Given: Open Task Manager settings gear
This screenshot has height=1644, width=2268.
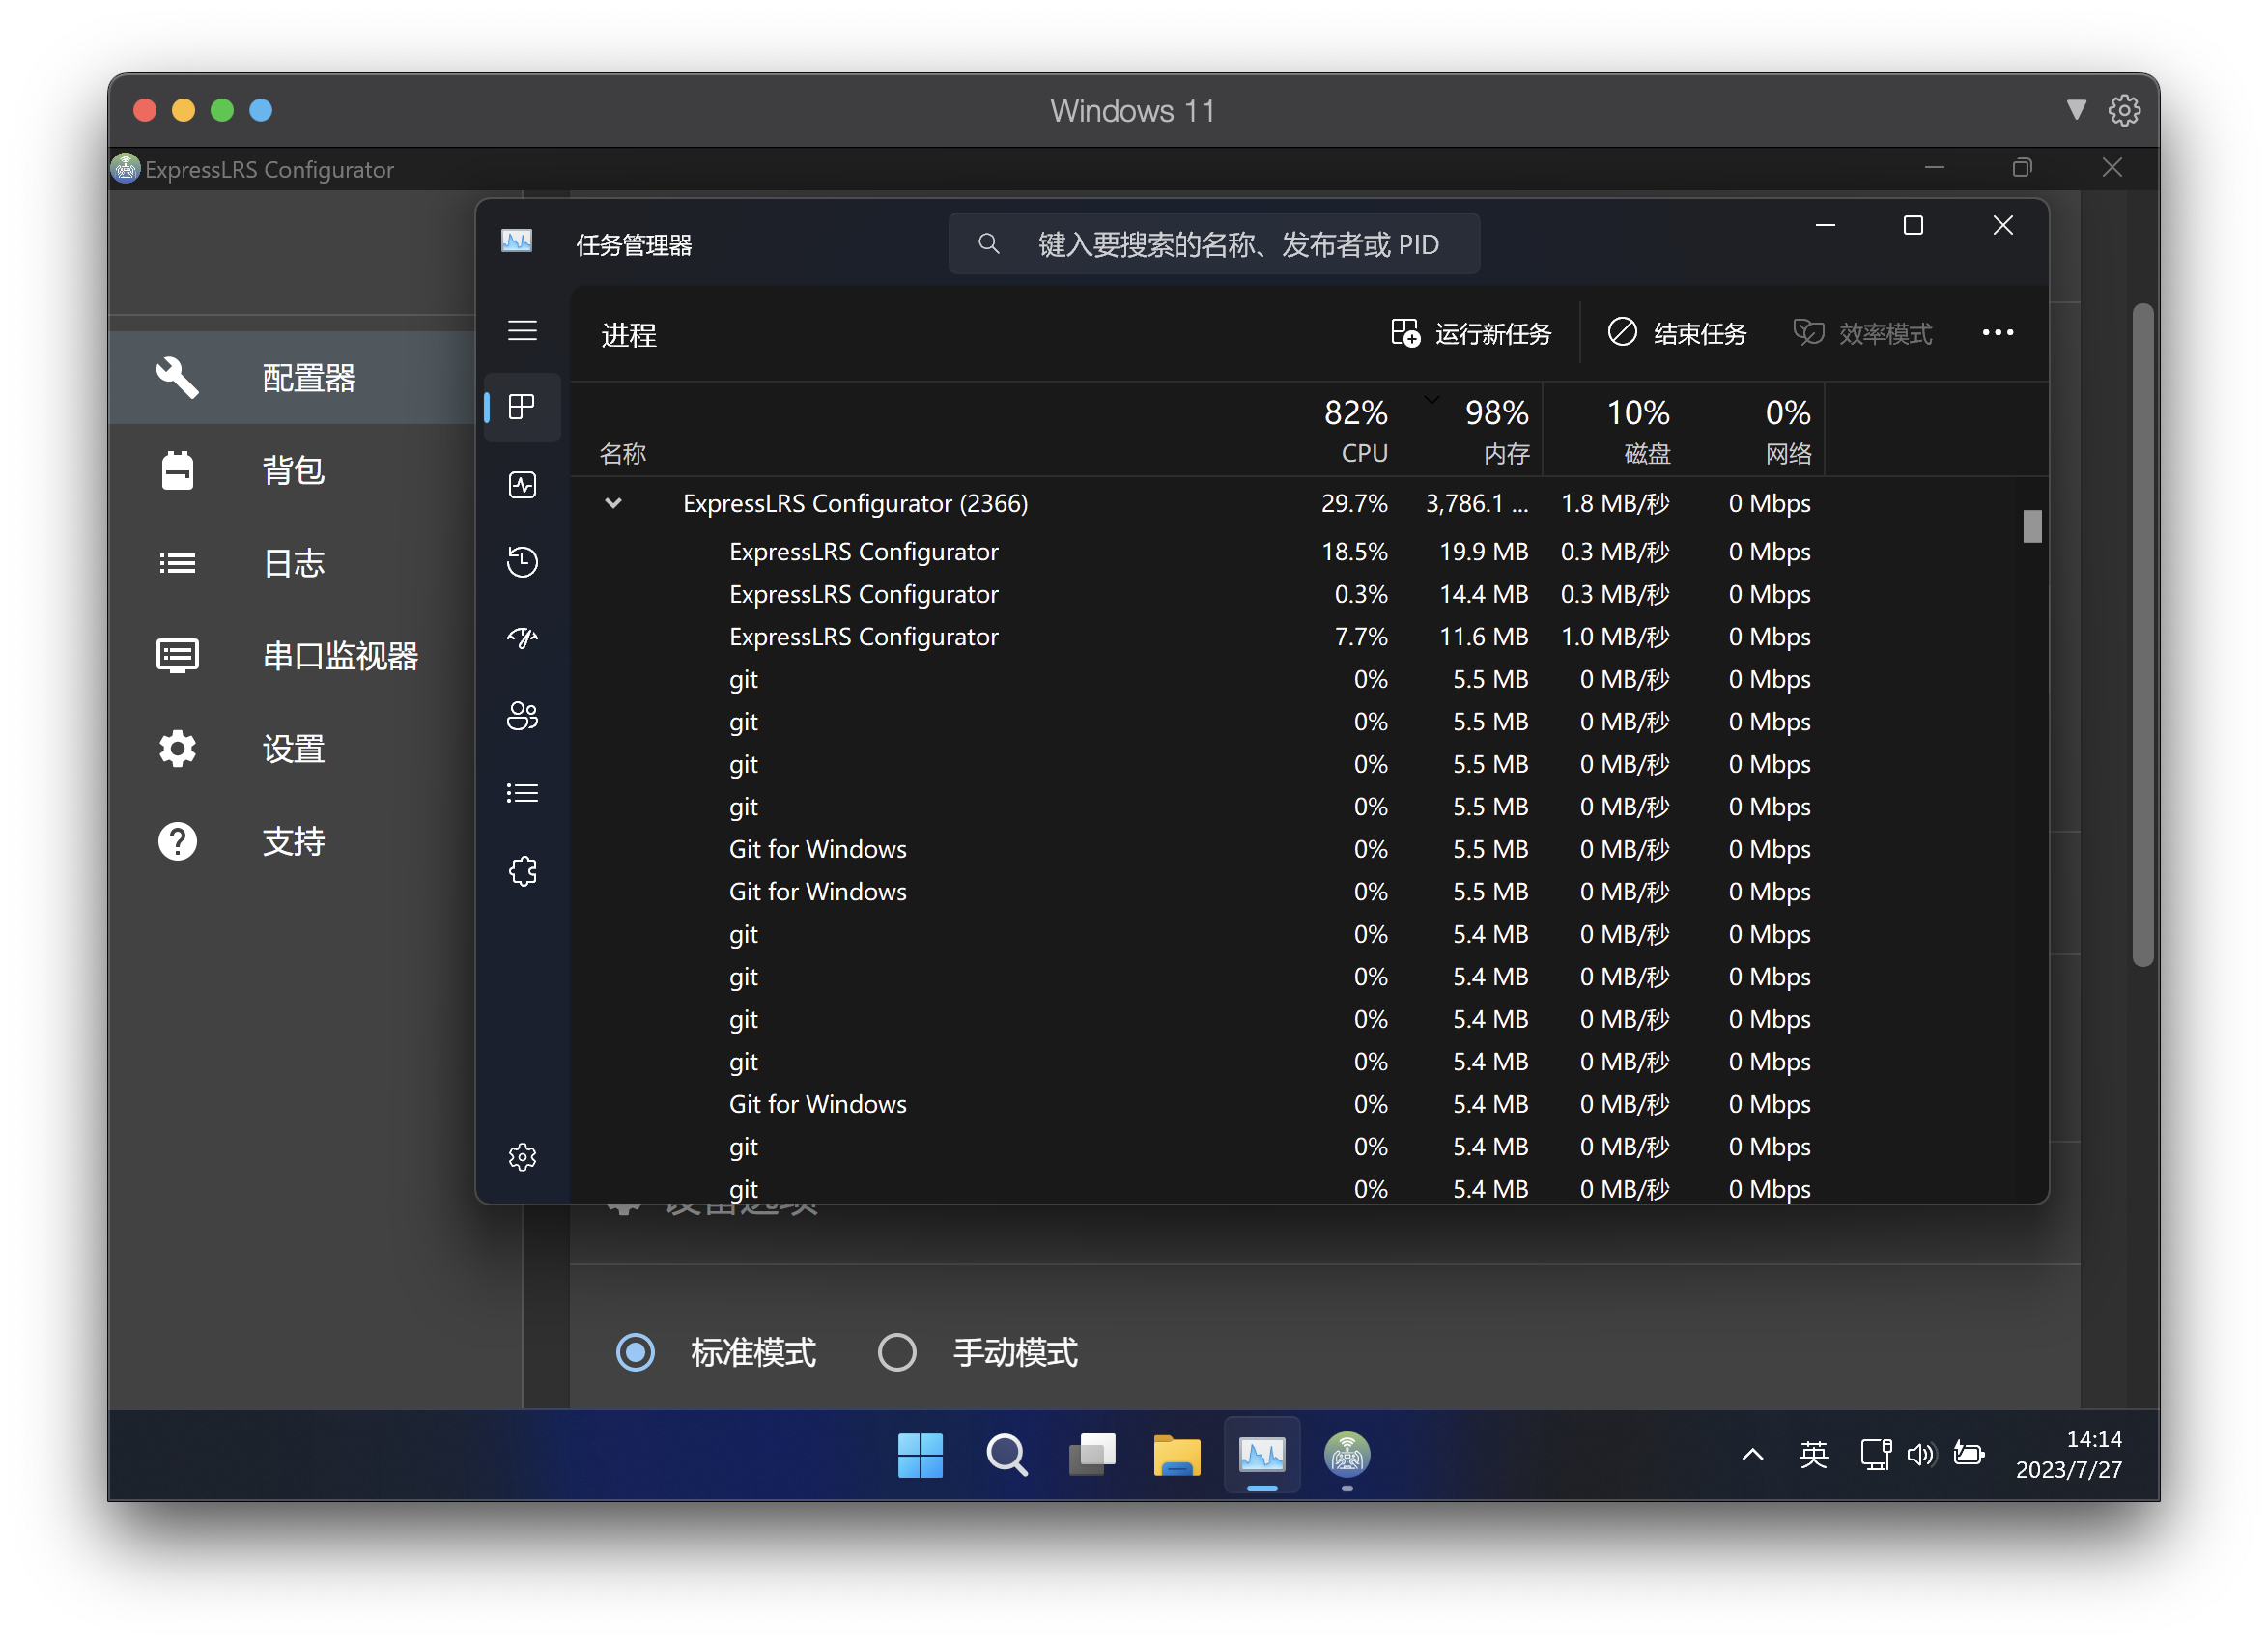Looking at the screenshot, I should click(522, 1157).
